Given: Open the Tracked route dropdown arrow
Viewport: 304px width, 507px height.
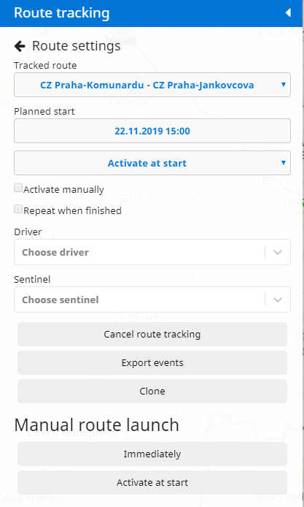Looking at the screenshot, I should (x=284, y=85).
